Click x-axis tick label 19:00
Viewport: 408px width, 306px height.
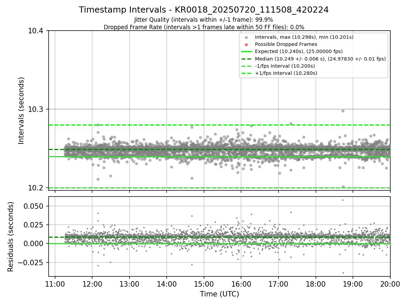[x=353, y=284]
